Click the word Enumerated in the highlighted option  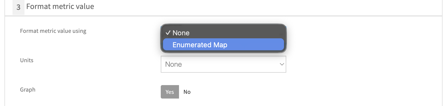192,45
